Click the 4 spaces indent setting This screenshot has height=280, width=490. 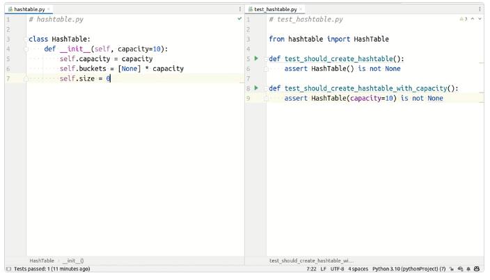[x=358, y=269]
